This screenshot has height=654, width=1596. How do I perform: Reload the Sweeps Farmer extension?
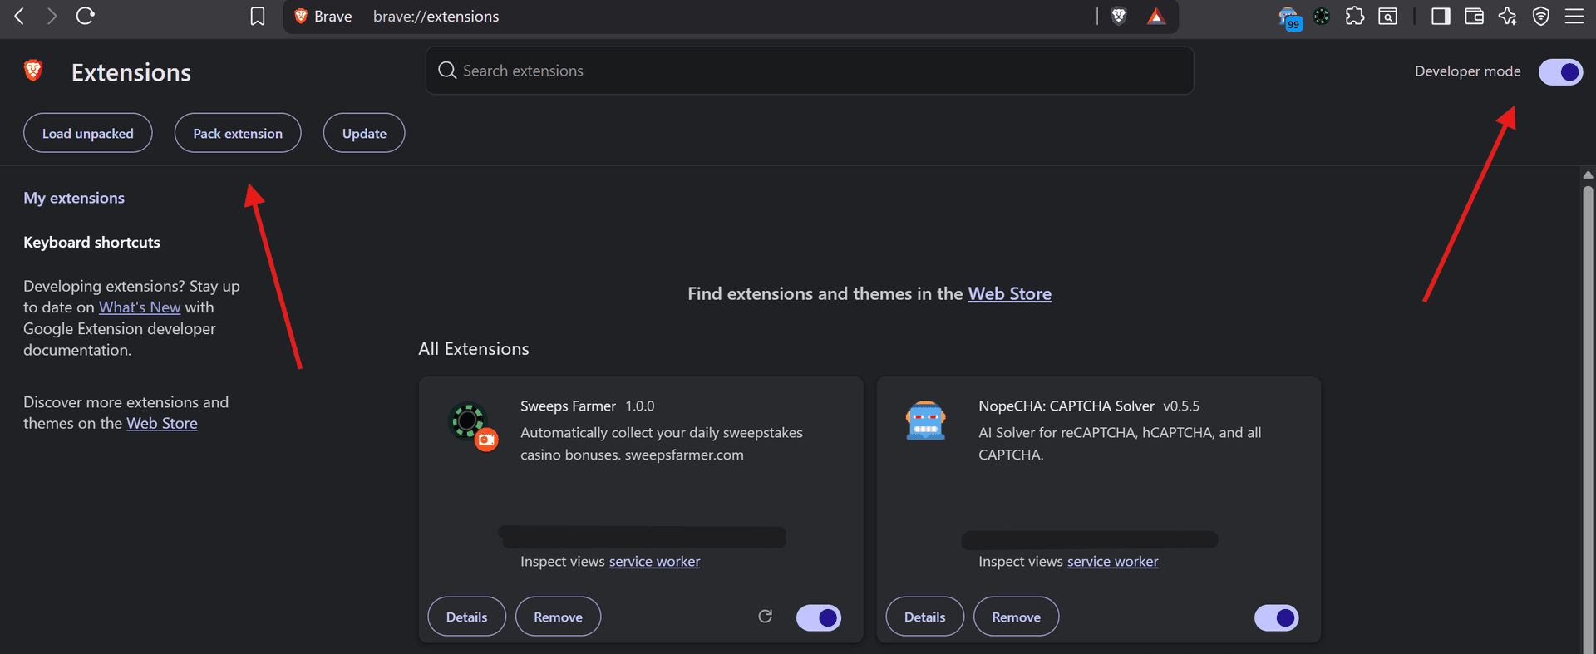click(x=766, y=616)
